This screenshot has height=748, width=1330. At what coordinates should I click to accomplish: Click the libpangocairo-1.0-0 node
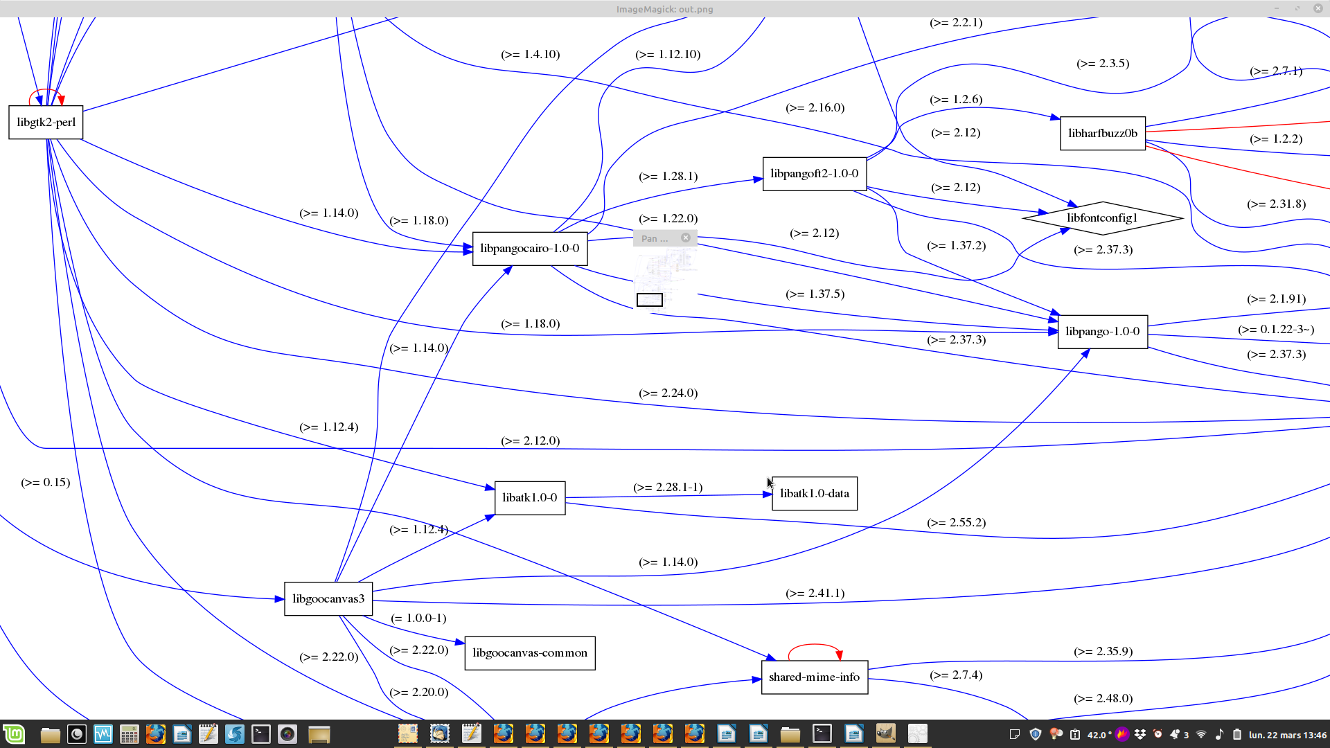click(529, 249)
